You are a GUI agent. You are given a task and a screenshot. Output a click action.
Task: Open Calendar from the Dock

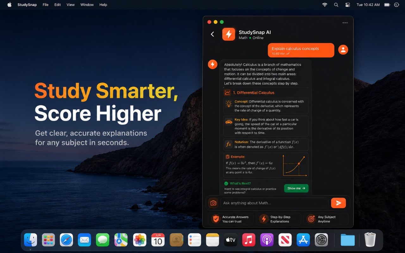click(158, 240)
